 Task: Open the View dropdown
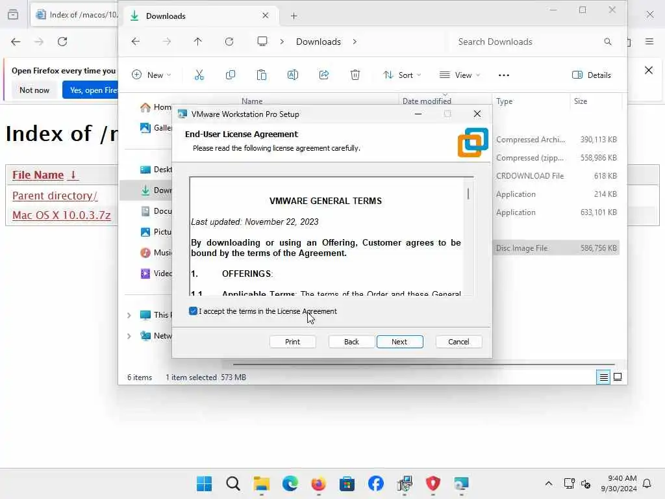pos(460,75)
